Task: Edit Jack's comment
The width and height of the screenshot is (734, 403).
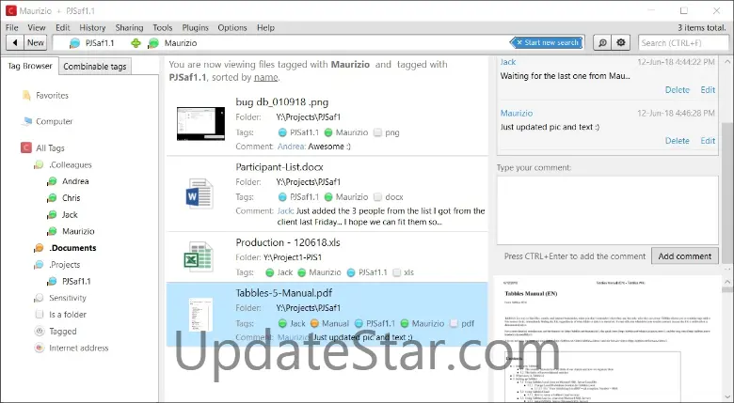Action: [x=708, y=90]
